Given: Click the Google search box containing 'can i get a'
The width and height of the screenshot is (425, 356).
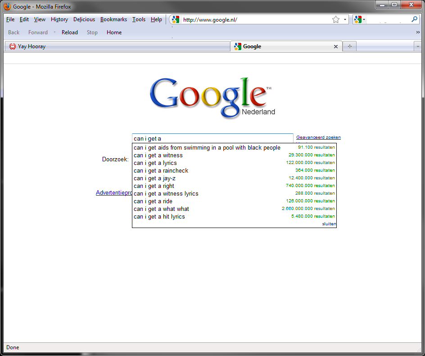Looking at the screenshot, I should (212, 138).
